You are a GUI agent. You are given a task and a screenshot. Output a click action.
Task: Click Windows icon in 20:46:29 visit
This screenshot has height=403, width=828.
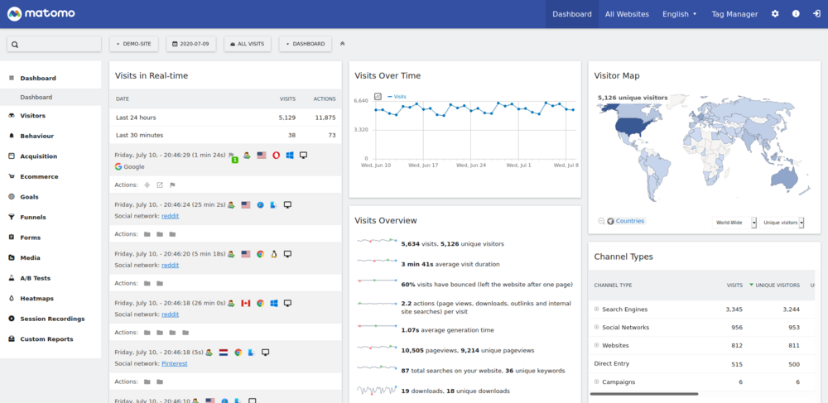(x=289, y=156)
